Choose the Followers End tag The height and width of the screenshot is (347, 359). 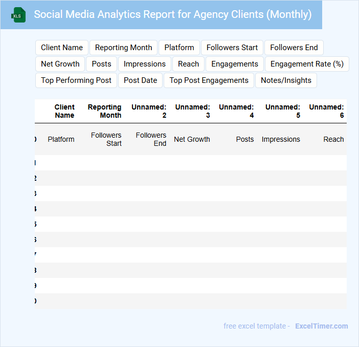[294, 48]
